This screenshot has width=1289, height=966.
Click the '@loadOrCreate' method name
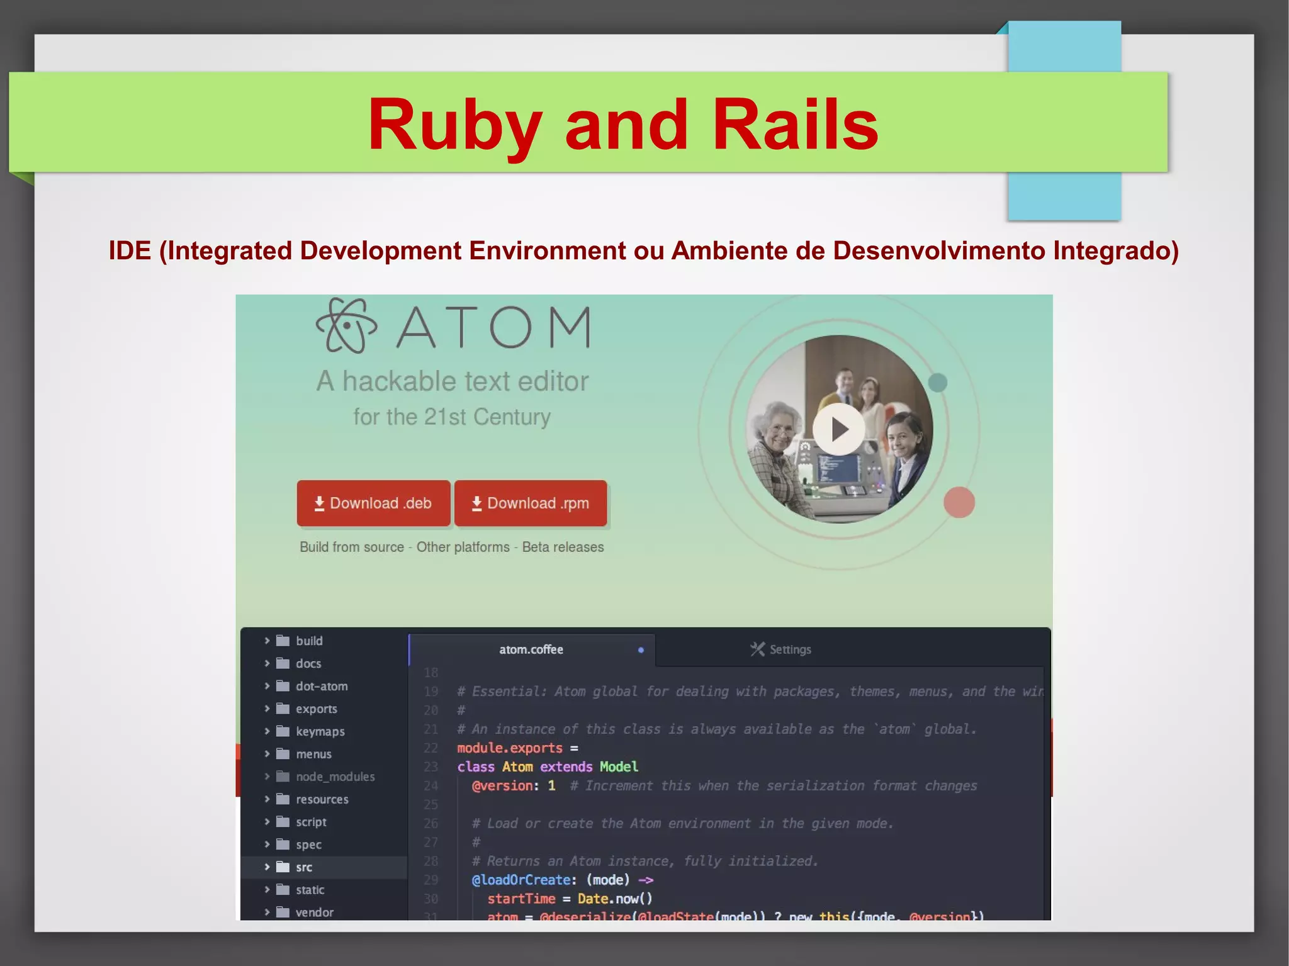pyautogui.click(x=521, y=880)
